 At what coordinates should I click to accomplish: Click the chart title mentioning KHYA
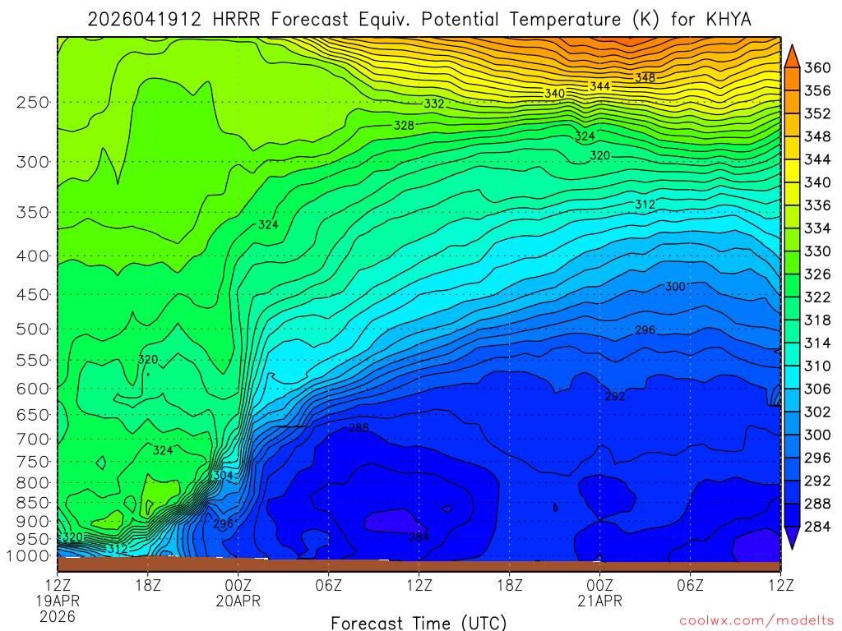pos(419,20)
